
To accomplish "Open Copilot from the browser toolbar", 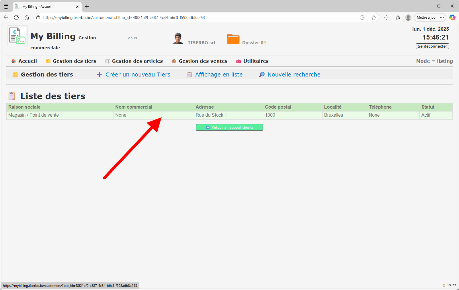I will (x=452, y=17).
